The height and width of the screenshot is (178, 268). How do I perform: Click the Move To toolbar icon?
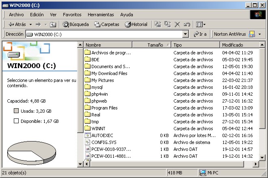click(158, 24)
